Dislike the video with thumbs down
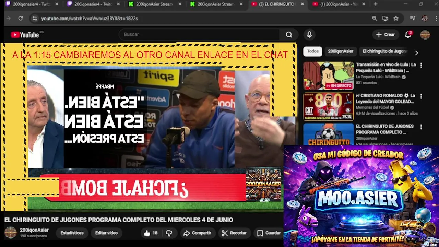The image size is (439, 247). 169,233
